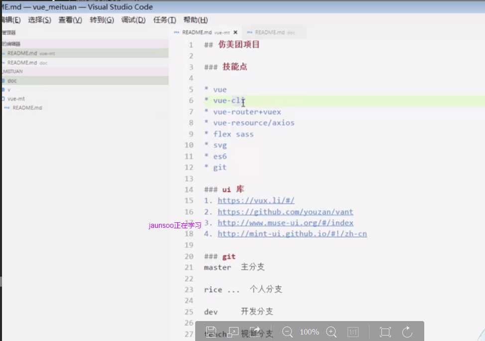Click the fit-to-screen frame icon
The image size is (485, 341).
tap(385, 332)
